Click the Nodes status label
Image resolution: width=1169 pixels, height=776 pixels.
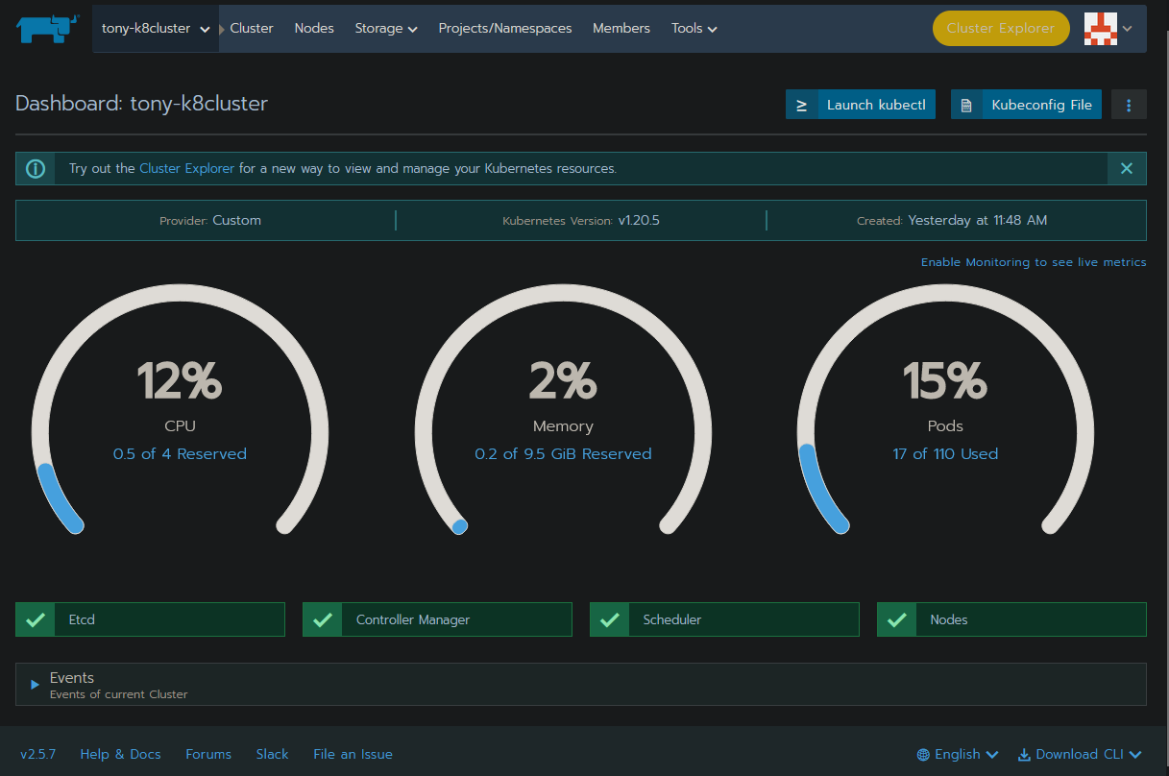point(949,619)
